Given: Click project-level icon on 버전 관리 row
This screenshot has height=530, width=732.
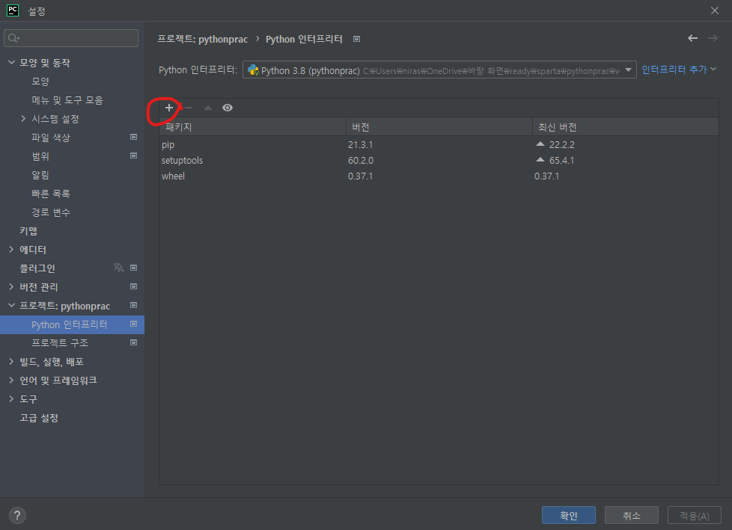Looking at the screenshot, I should 133,286.
